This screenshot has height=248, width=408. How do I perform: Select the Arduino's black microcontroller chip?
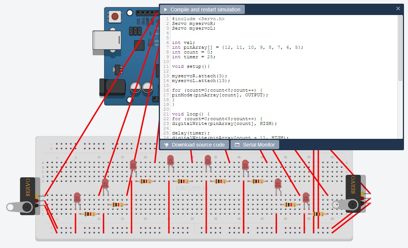coord(140,46)
